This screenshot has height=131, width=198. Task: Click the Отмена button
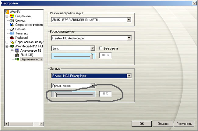pos(163,124)
